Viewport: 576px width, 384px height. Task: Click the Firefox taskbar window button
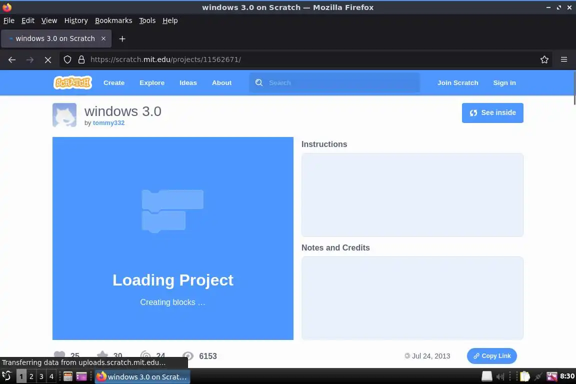[x=142, y=376]
